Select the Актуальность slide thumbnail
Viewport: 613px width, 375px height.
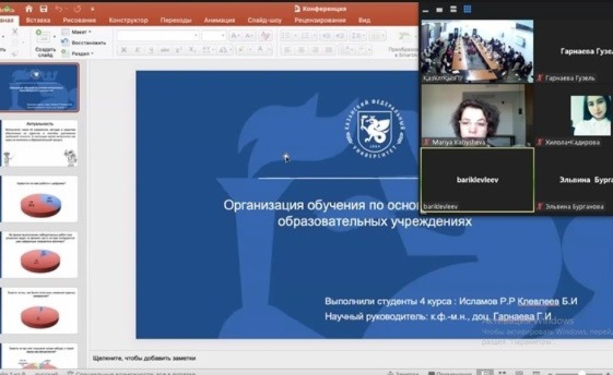tap(39, 144)
